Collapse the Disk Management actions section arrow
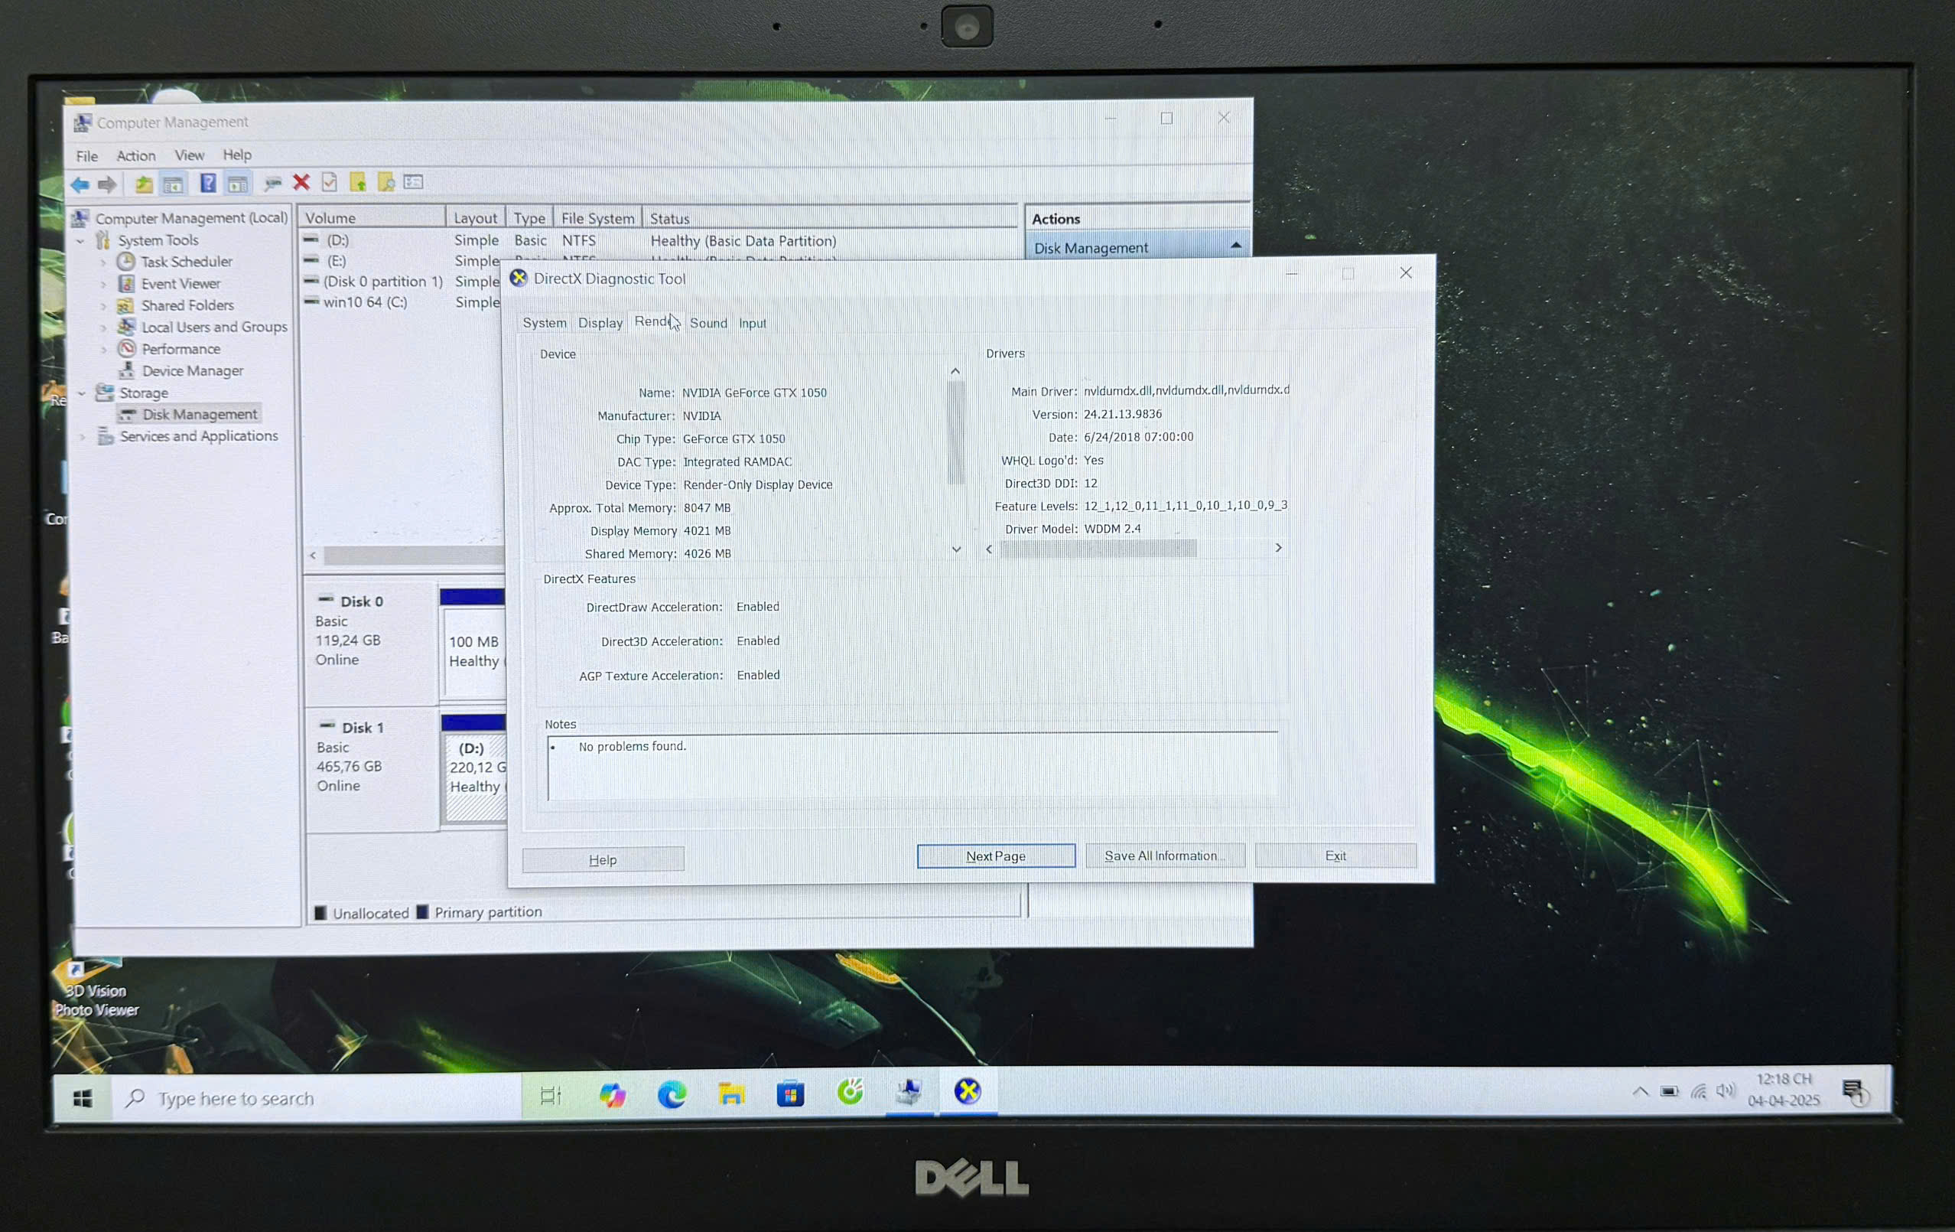Viewport: 1955px width, 1232px height. pyautogui.click(x=1236, y=246)
